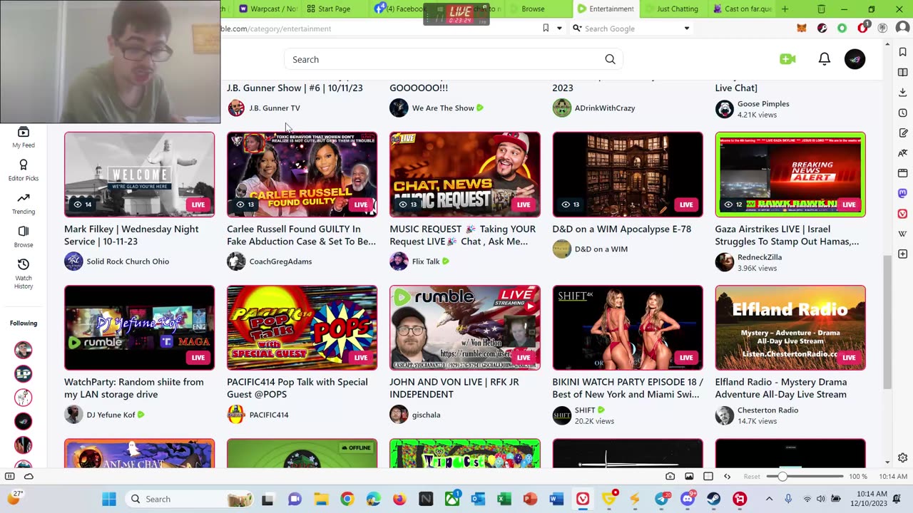The width and height of the screenshot is (913, 513).
Task: Open Gaza Airstrikes LIVE thumbnail
Action: [x=790, y=174]
